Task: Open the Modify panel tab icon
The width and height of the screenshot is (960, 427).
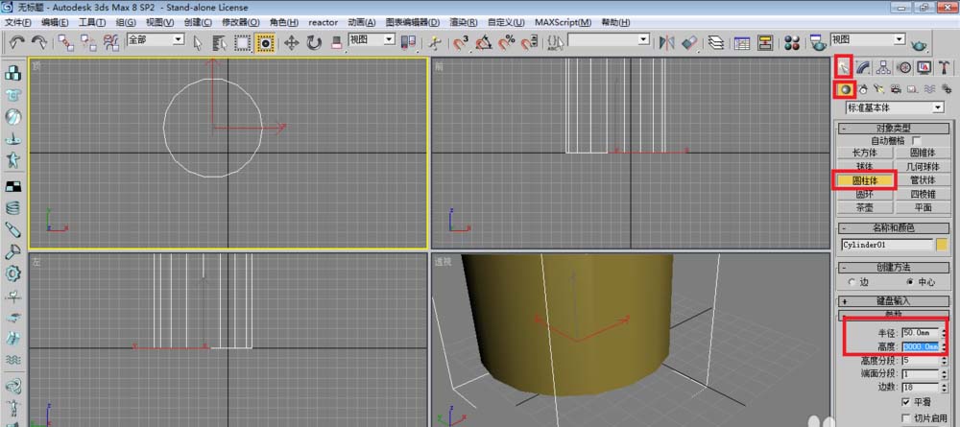Action: (864, 67)
